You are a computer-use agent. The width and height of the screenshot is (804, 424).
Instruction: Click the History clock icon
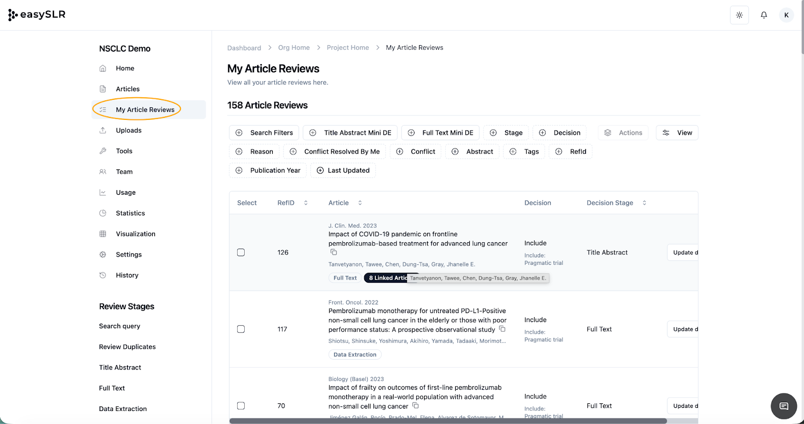pos(103,275)
